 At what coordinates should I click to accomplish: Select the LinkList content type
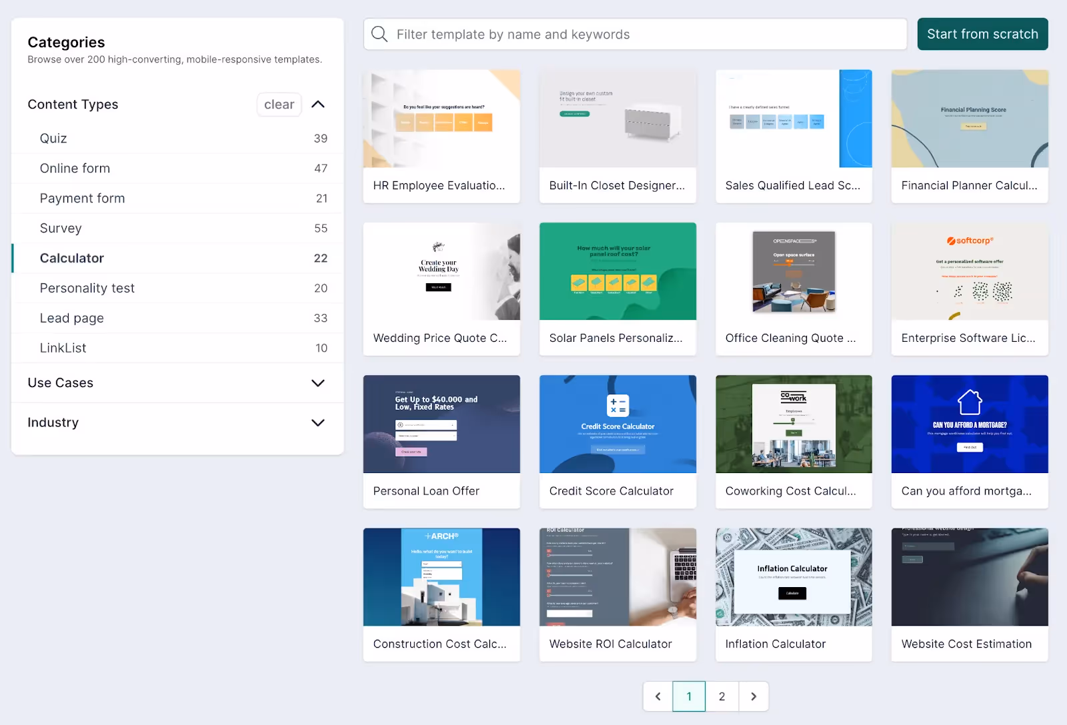pos(177,349)
